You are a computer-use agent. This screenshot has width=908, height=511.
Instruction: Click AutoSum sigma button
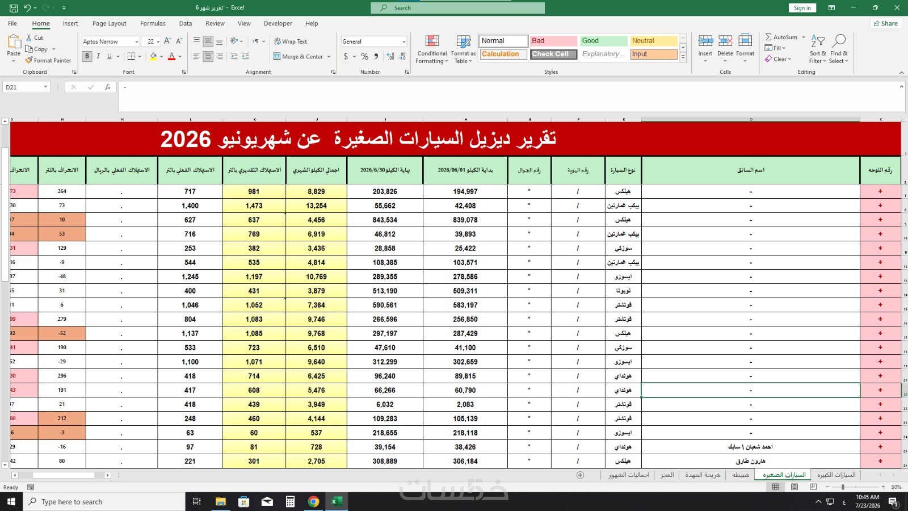coord(781,37)
